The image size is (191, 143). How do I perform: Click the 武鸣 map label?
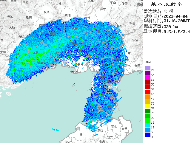[47, 12]
